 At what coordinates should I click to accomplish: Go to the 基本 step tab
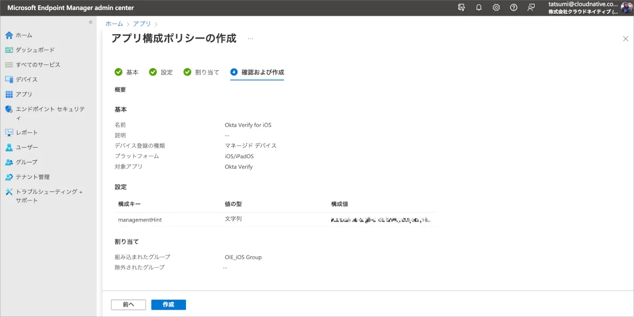pos(127,72)
